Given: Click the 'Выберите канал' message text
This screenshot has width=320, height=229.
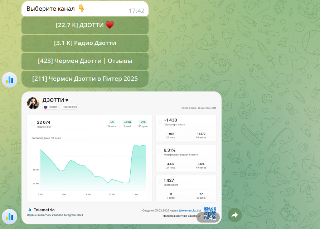Looking at the screenshot, I should [50, 9].
